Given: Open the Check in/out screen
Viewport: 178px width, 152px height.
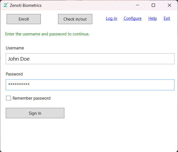Looking at the screenshot, I should pos(75,19).
